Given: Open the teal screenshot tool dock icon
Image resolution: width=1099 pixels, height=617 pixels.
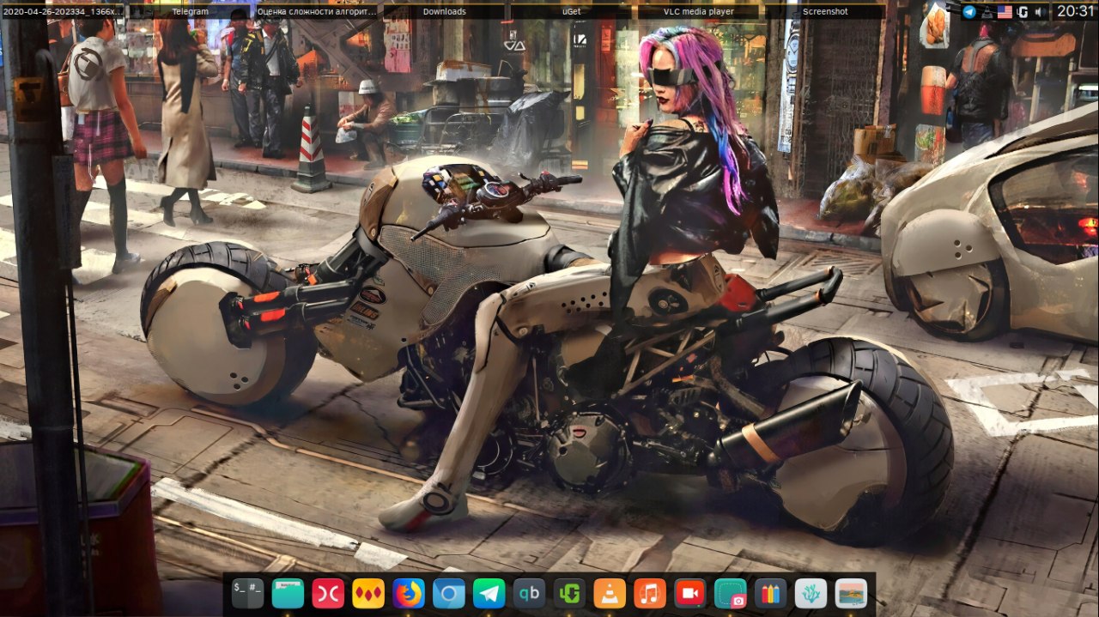Looking at the screenshot, I should [x=731, y=593].
